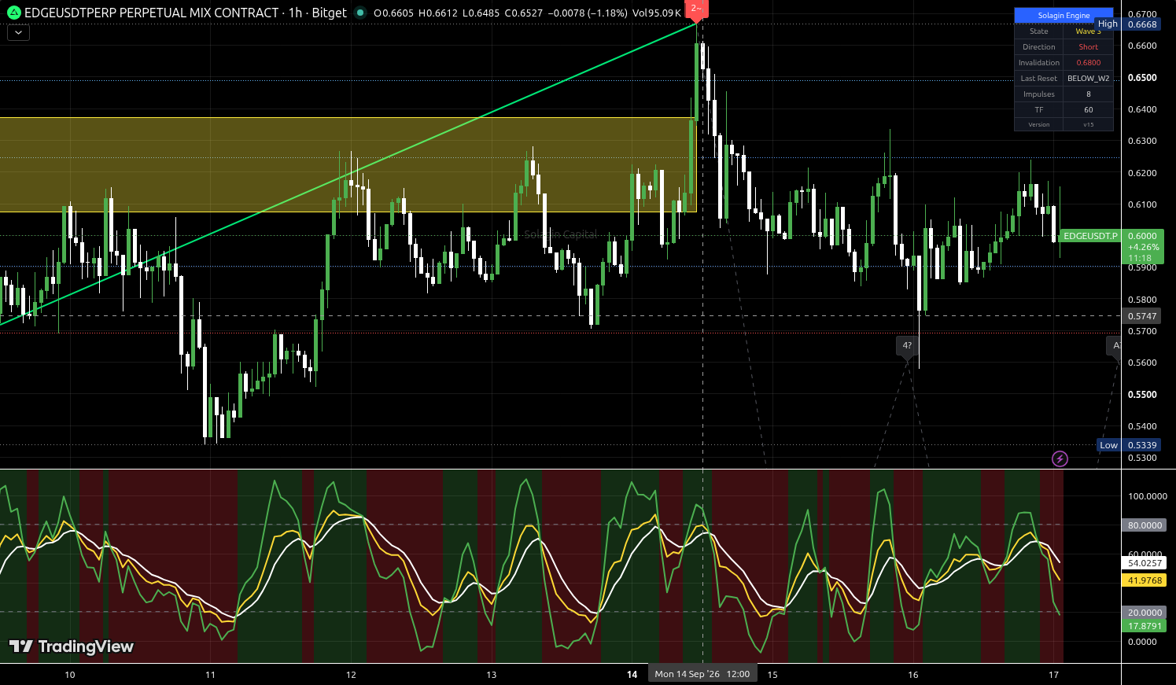Click the EDGEUSDTPERP symbol logo icon

(13, 13)
